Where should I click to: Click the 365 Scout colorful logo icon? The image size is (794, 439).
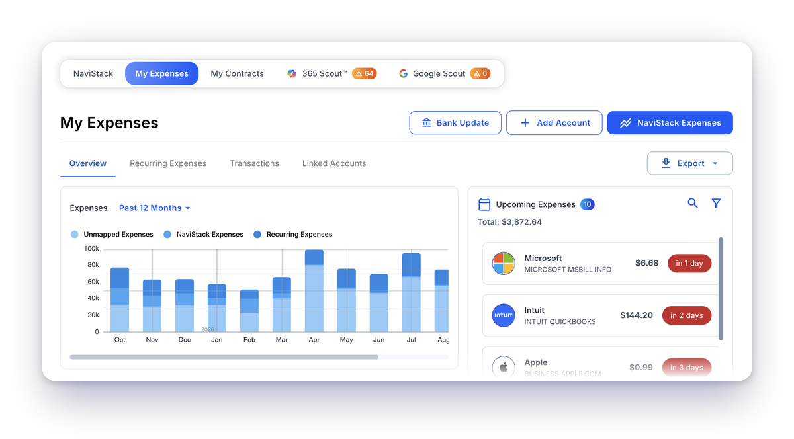(292, 73)
